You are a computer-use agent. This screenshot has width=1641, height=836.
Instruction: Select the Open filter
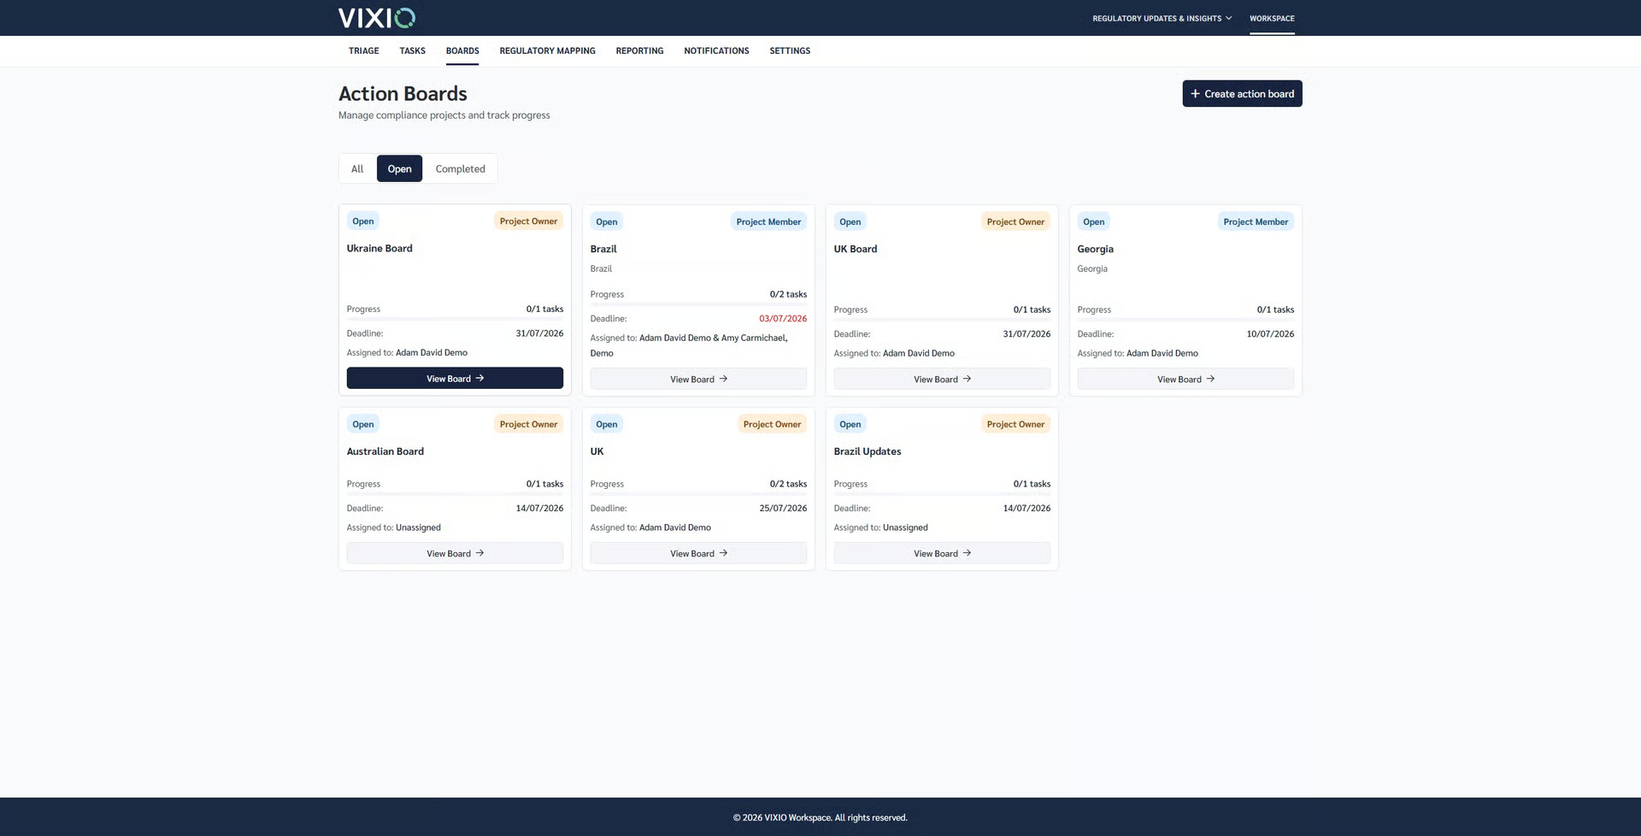click(x=399, y=168)
